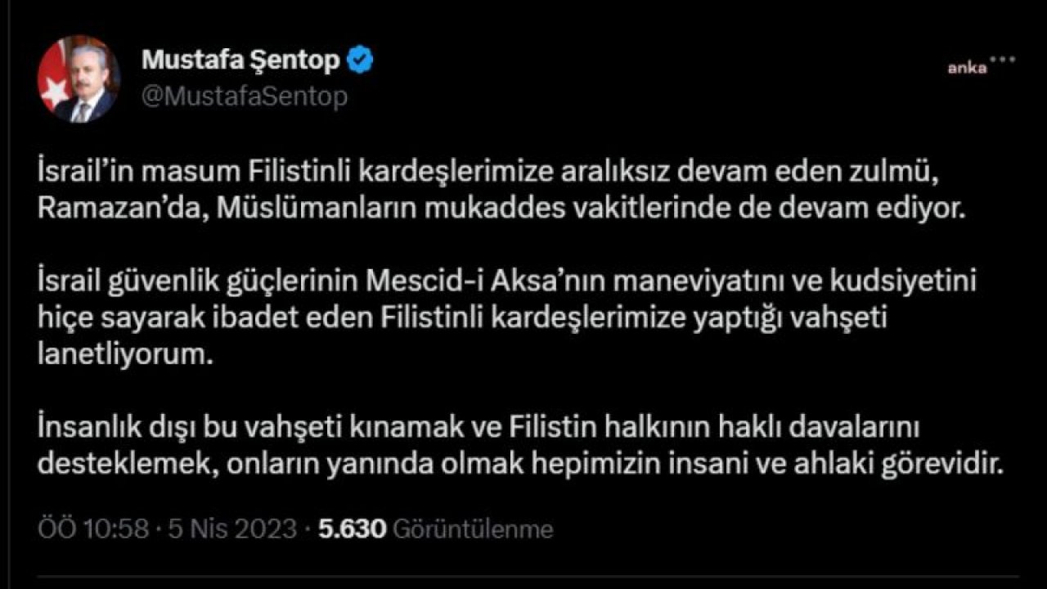1047x589 pixels.
Task: Click the anka watermark logo
Action: (x=968, y=70)
